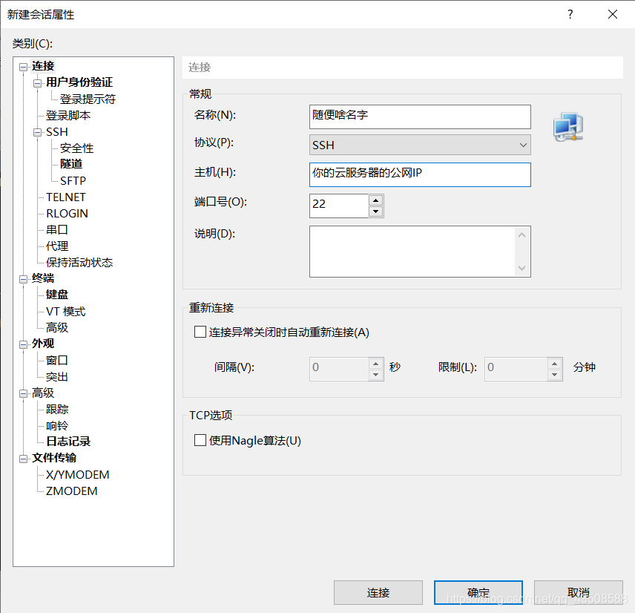Select 串口 tree item
The width and height of the screenshot is (635, 613).
(x=56, y=230)
